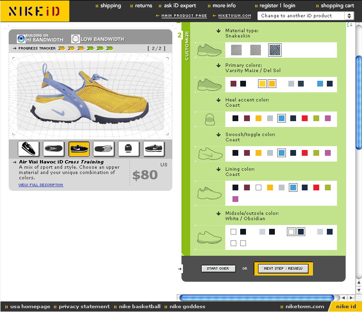Collapse the Swoosh/toggle color section arrow
This screenshot has width=362, height=312.
point(219,135)
